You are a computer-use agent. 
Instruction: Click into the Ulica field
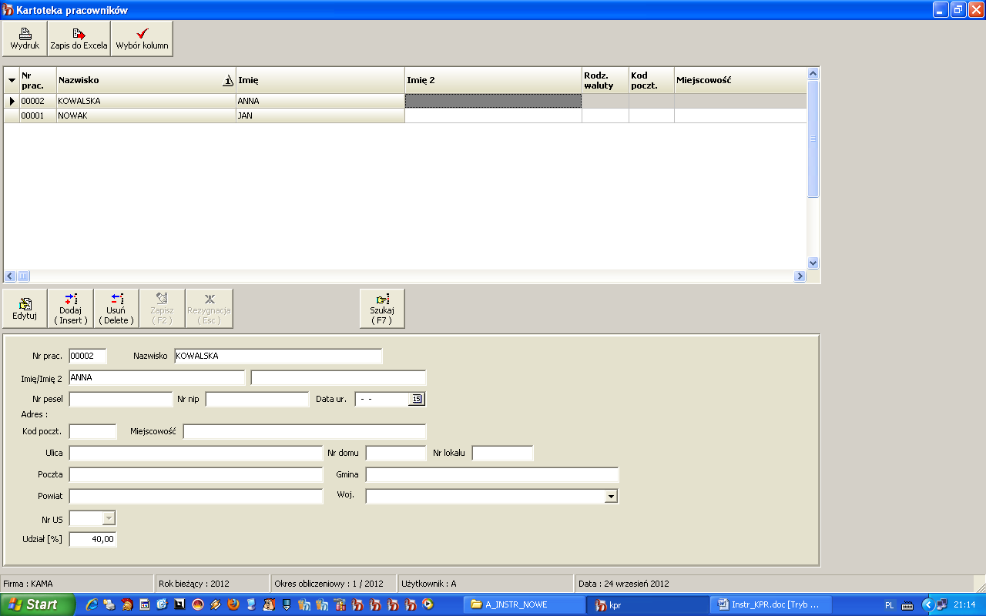tap(196, 453)
